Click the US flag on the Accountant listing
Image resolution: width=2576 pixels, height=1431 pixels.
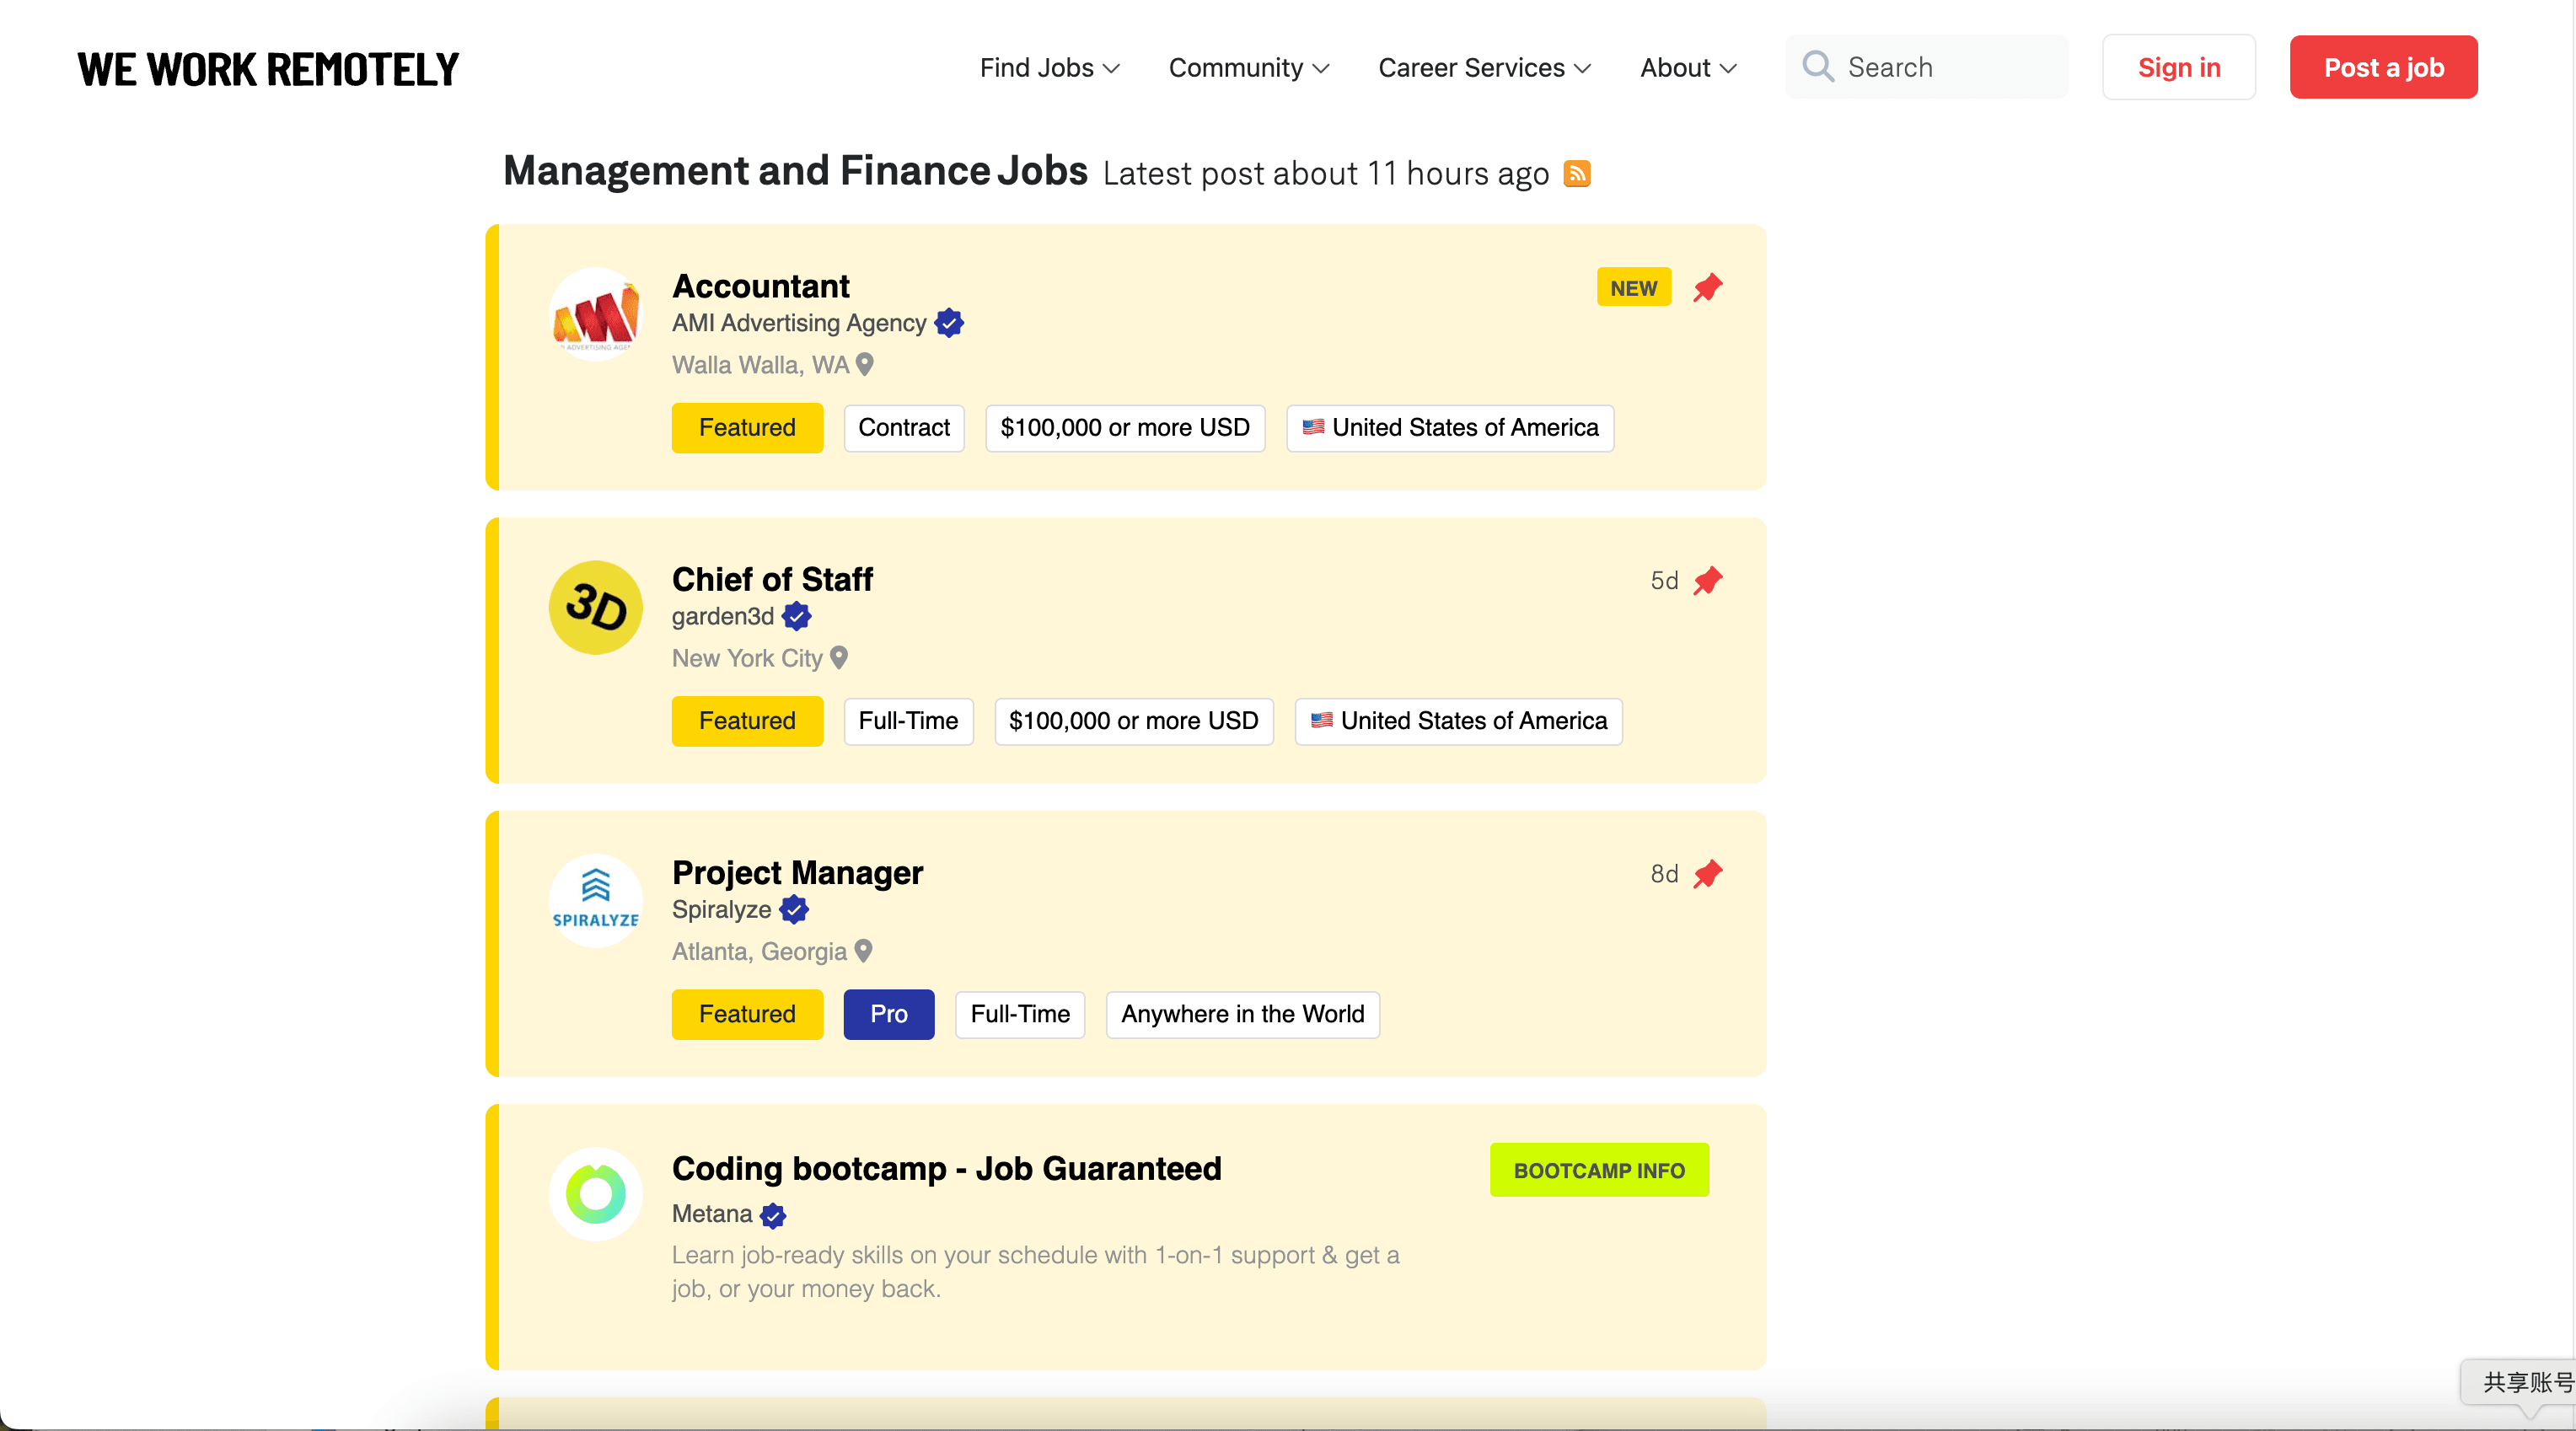point(1314,428)
